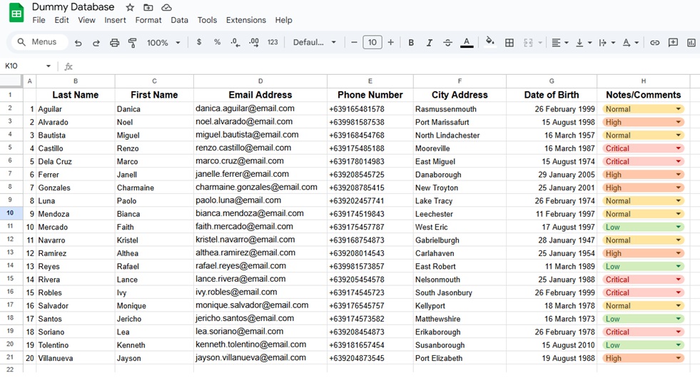Increase decimal places
The height and width of the screenshot is (378, 700).
tap(253, 42)
